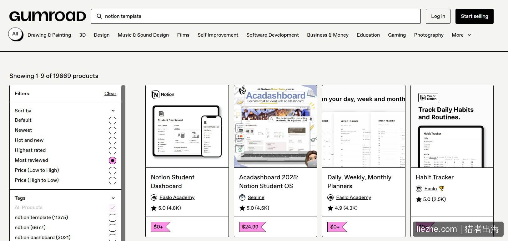The width and height of the screenshot is (508, 241).
Task: Open the weekly planner product thumbnail
Action: (364, 126)
